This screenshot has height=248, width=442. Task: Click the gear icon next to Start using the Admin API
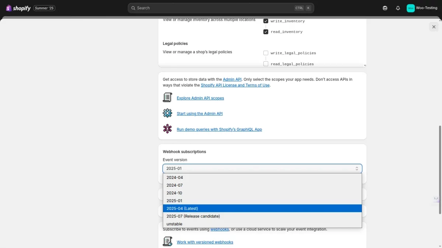click(x=168, y=113)
